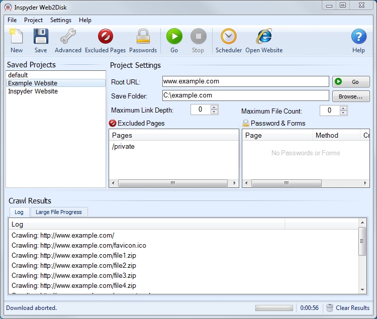Select the Inspyder Website project

click(55, 91)
